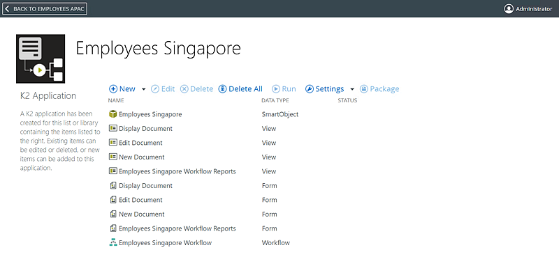Go back to Employees APAC

(45, 9)
